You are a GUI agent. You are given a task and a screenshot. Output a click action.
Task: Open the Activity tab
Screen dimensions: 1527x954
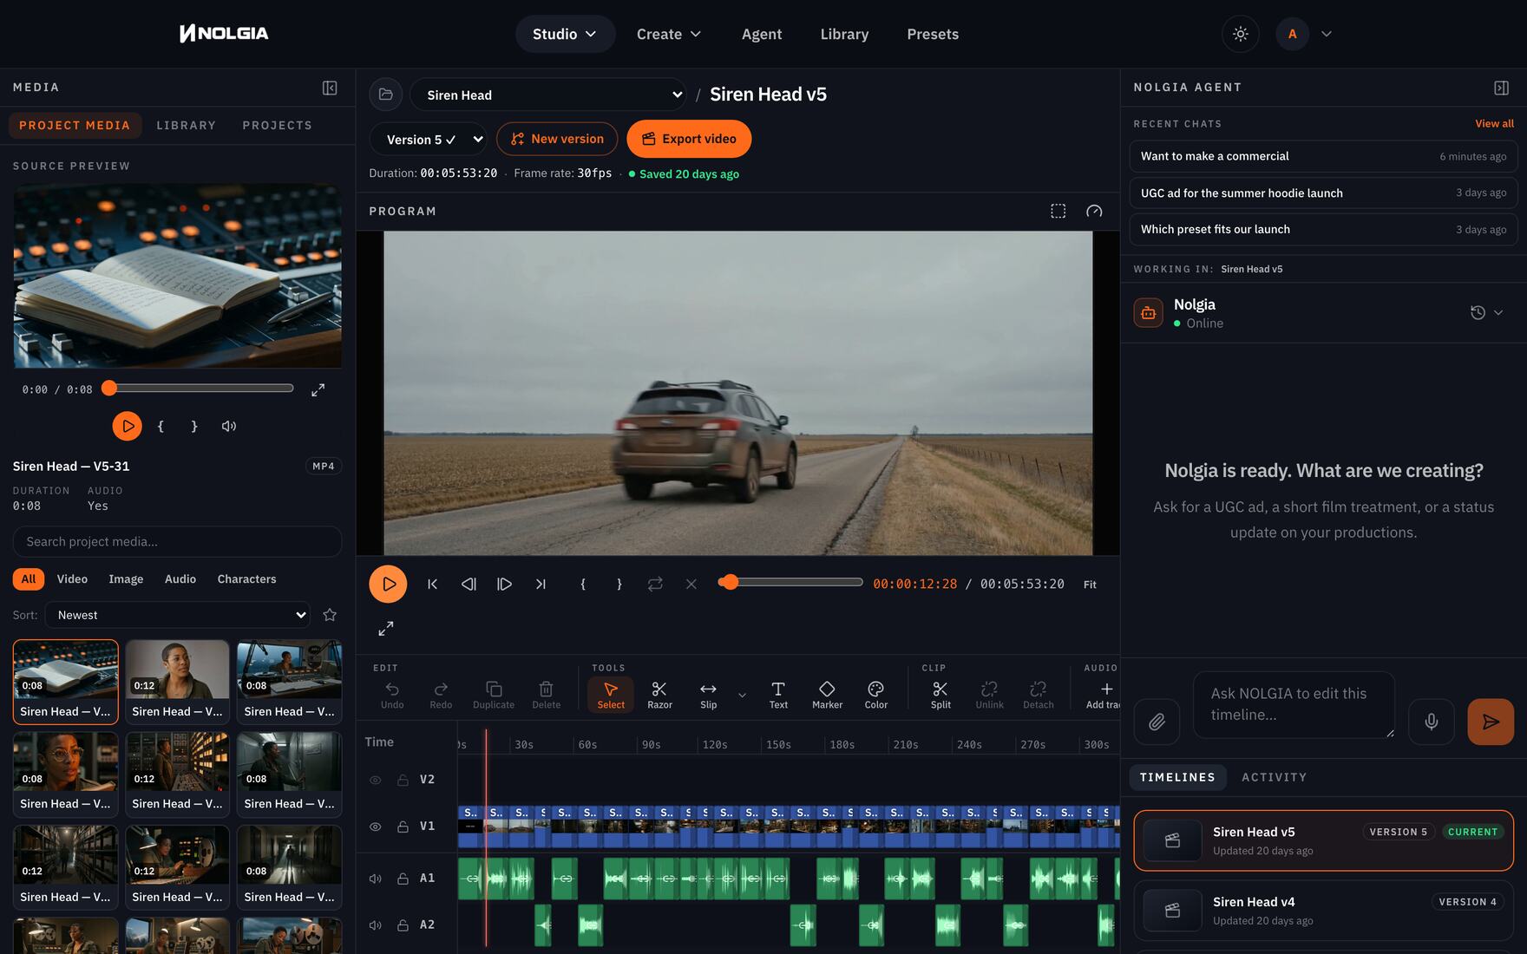coord(1274,777)
